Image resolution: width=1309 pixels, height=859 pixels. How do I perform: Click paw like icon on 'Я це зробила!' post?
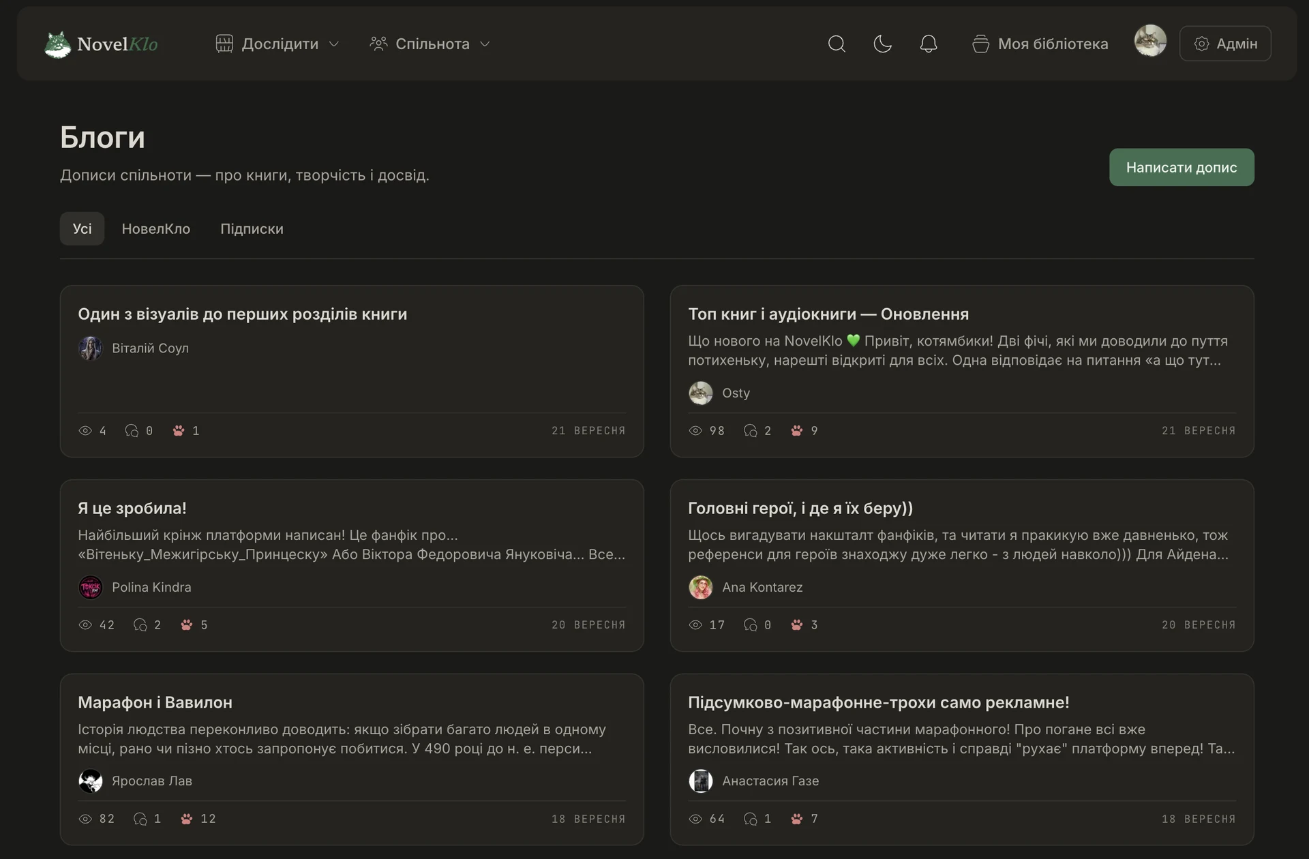186,624
